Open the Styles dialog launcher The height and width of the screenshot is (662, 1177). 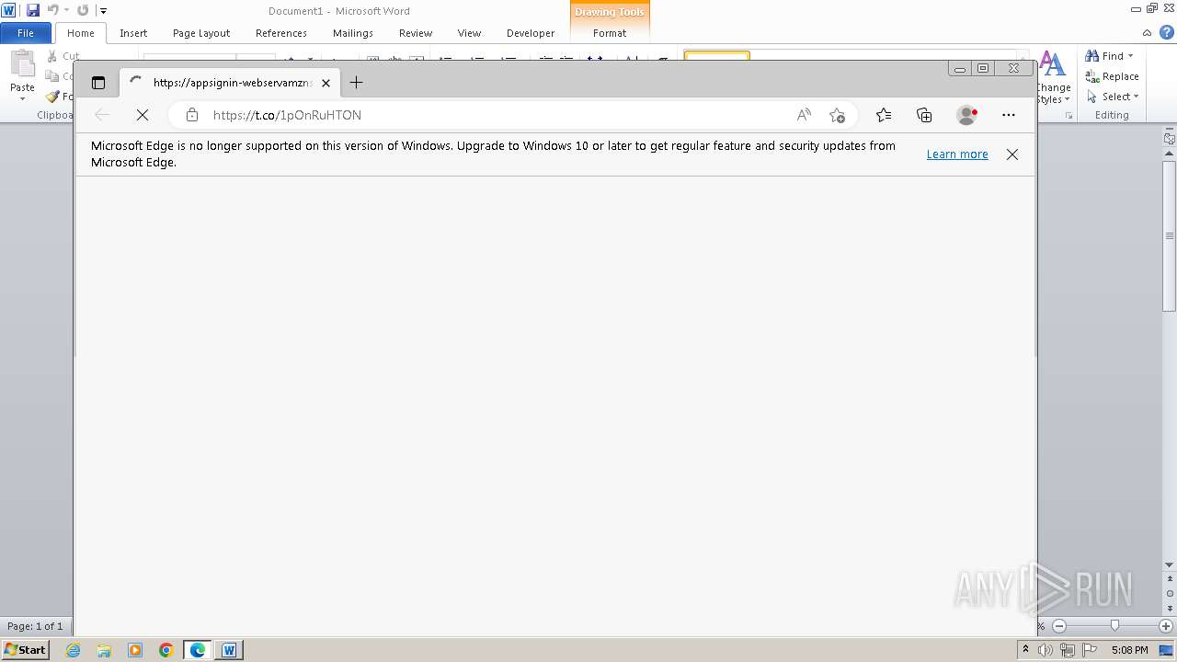pos(1068,116)
